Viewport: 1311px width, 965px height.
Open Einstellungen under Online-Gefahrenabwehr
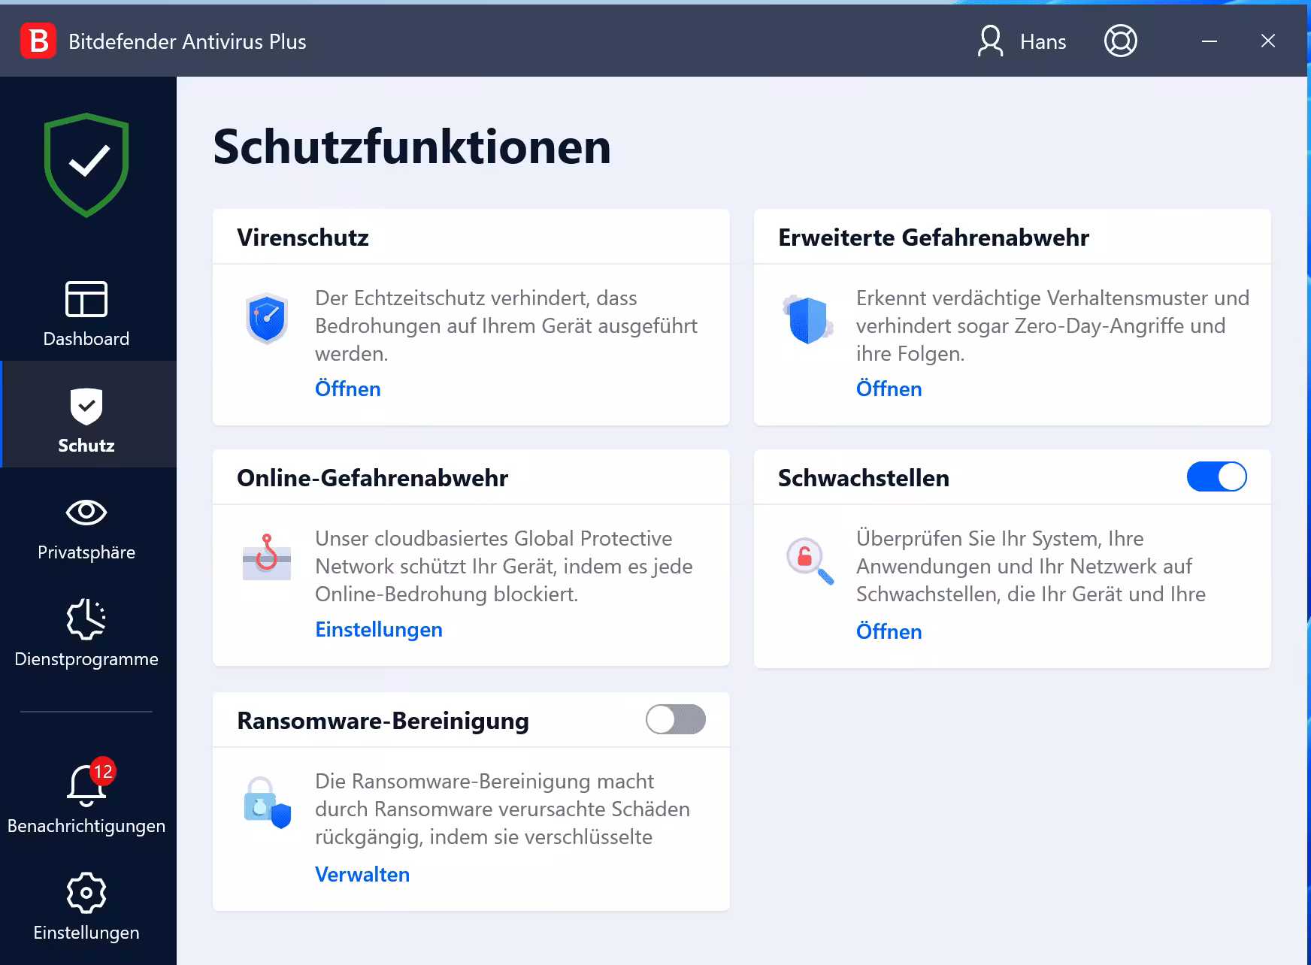coord(378,629)
